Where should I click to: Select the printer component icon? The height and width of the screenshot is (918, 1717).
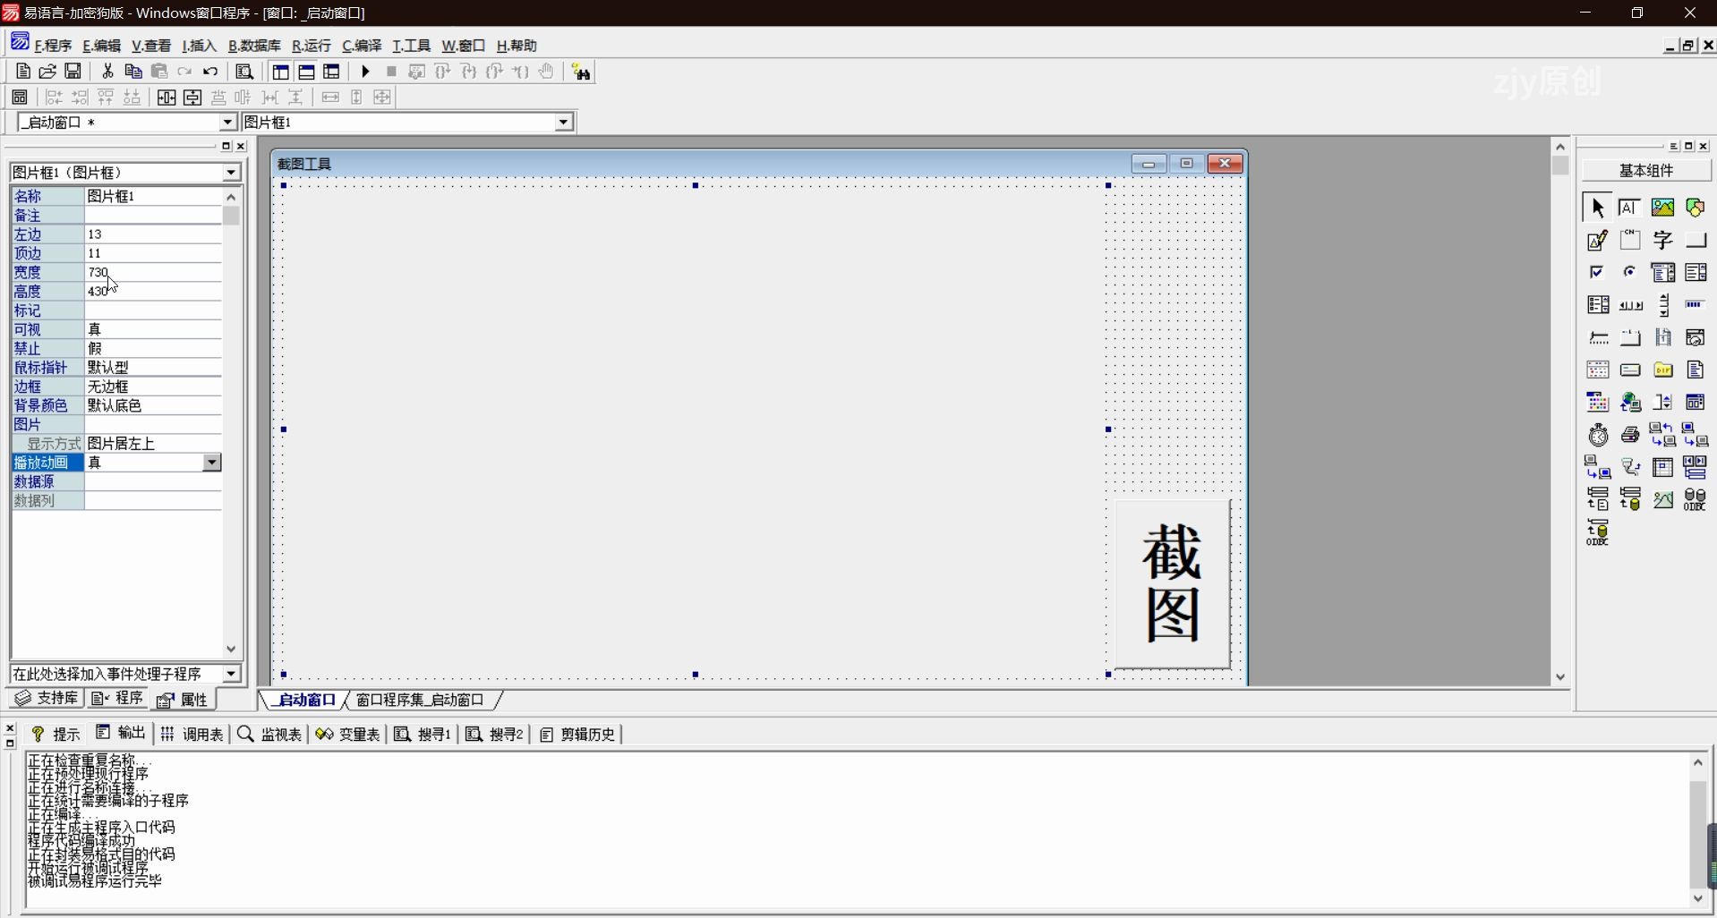1630,435
